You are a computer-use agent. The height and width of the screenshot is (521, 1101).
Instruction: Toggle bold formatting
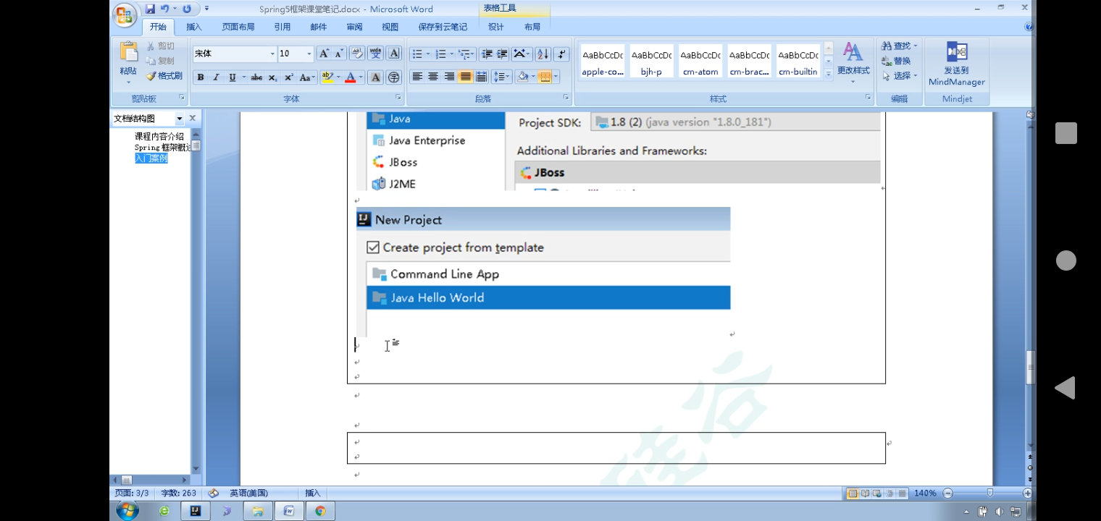point(201,77)
